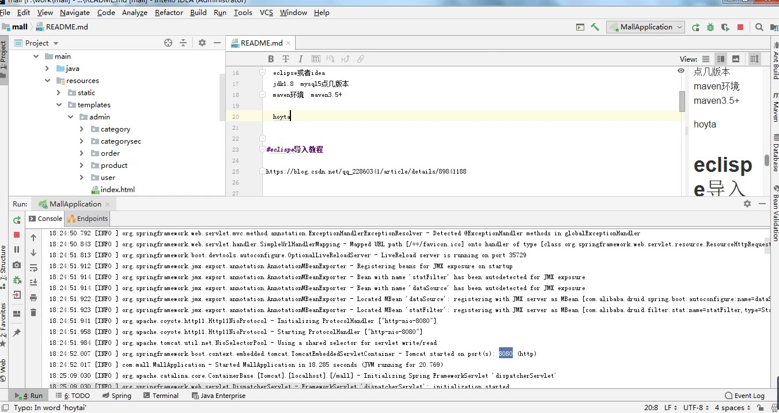Collapse the resources folder
This screenshot has height=413, width=779.
pos(47,81)
